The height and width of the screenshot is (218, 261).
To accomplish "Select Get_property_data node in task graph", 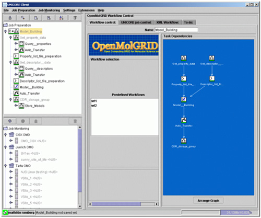I will click(184, 58).
